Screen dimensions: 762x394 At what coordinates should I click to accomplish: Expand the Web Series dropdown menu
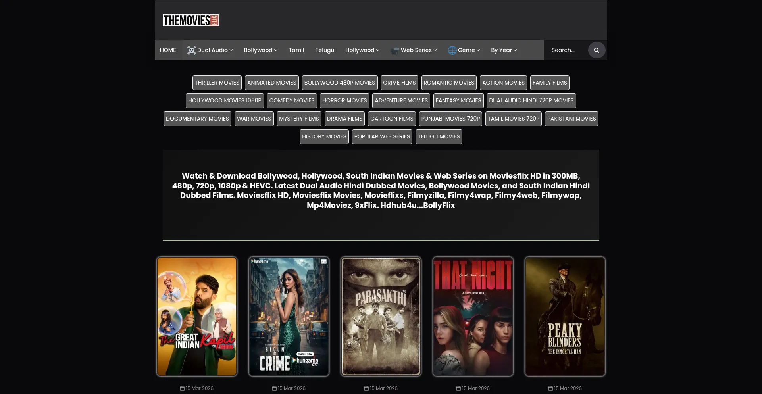(x=414, y=50)
